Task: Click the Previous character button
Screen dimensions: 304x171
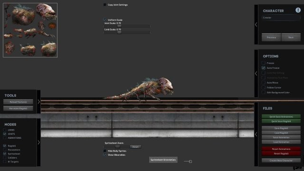Action: tap(271, 37)
